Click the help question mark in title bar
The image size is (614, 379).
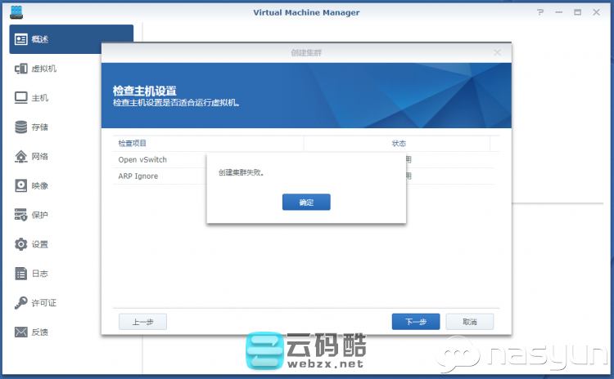pyautogui.click(x=540, y=13)
